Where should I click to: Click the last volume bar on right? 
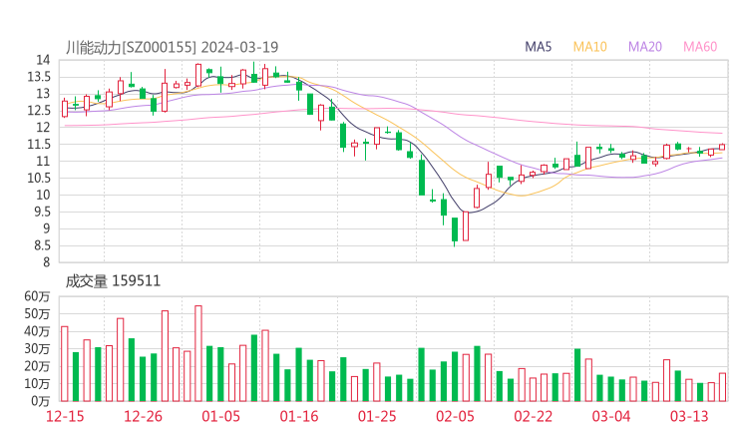pyautogui.click(x=722, y=387)
